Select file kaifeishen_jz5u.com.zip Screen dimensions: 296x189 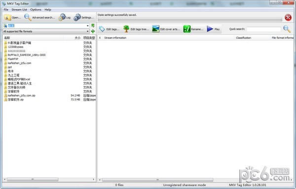tap(22, 96)
